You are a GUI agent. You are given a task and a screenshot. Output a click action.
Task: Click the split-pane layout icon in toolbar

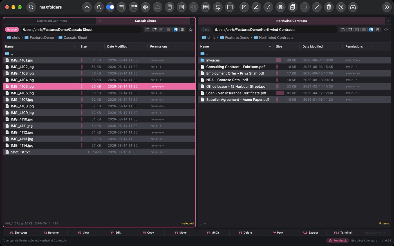[230, 7]
